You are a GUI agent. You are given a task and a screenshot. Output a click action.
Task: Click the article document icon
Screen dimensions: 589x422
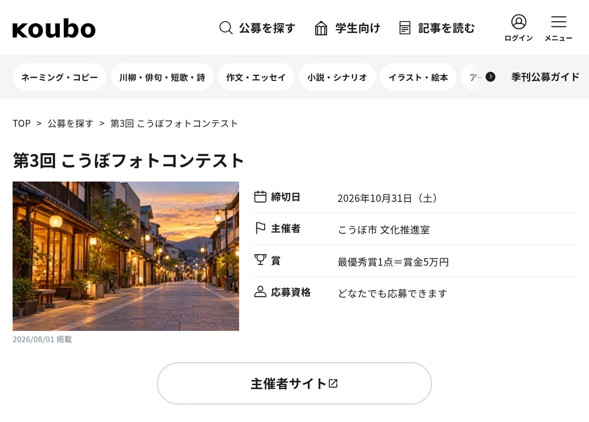(405, 28)
